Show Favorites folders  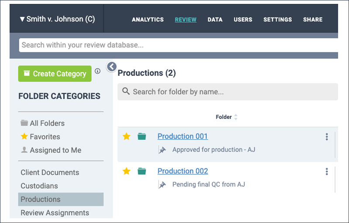pos(40,137)
